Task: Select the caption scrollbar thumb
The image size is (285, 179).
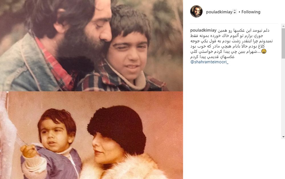Action: 283,43
